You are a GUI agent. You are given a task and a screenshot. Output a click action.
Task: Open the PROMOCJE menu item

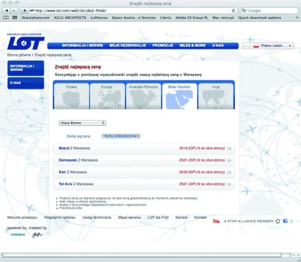click(163, 45)
